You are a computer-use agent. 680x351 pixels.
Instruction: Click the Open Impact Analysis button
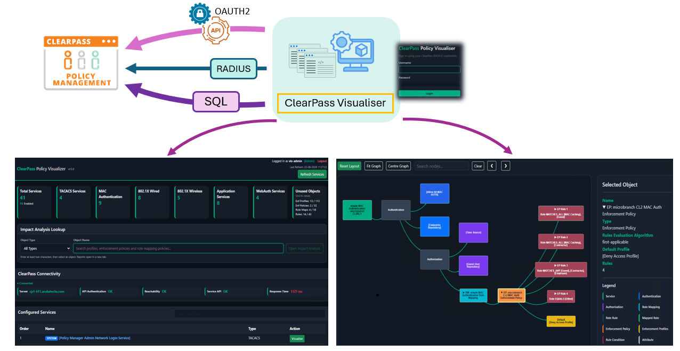tap(305, 248)
